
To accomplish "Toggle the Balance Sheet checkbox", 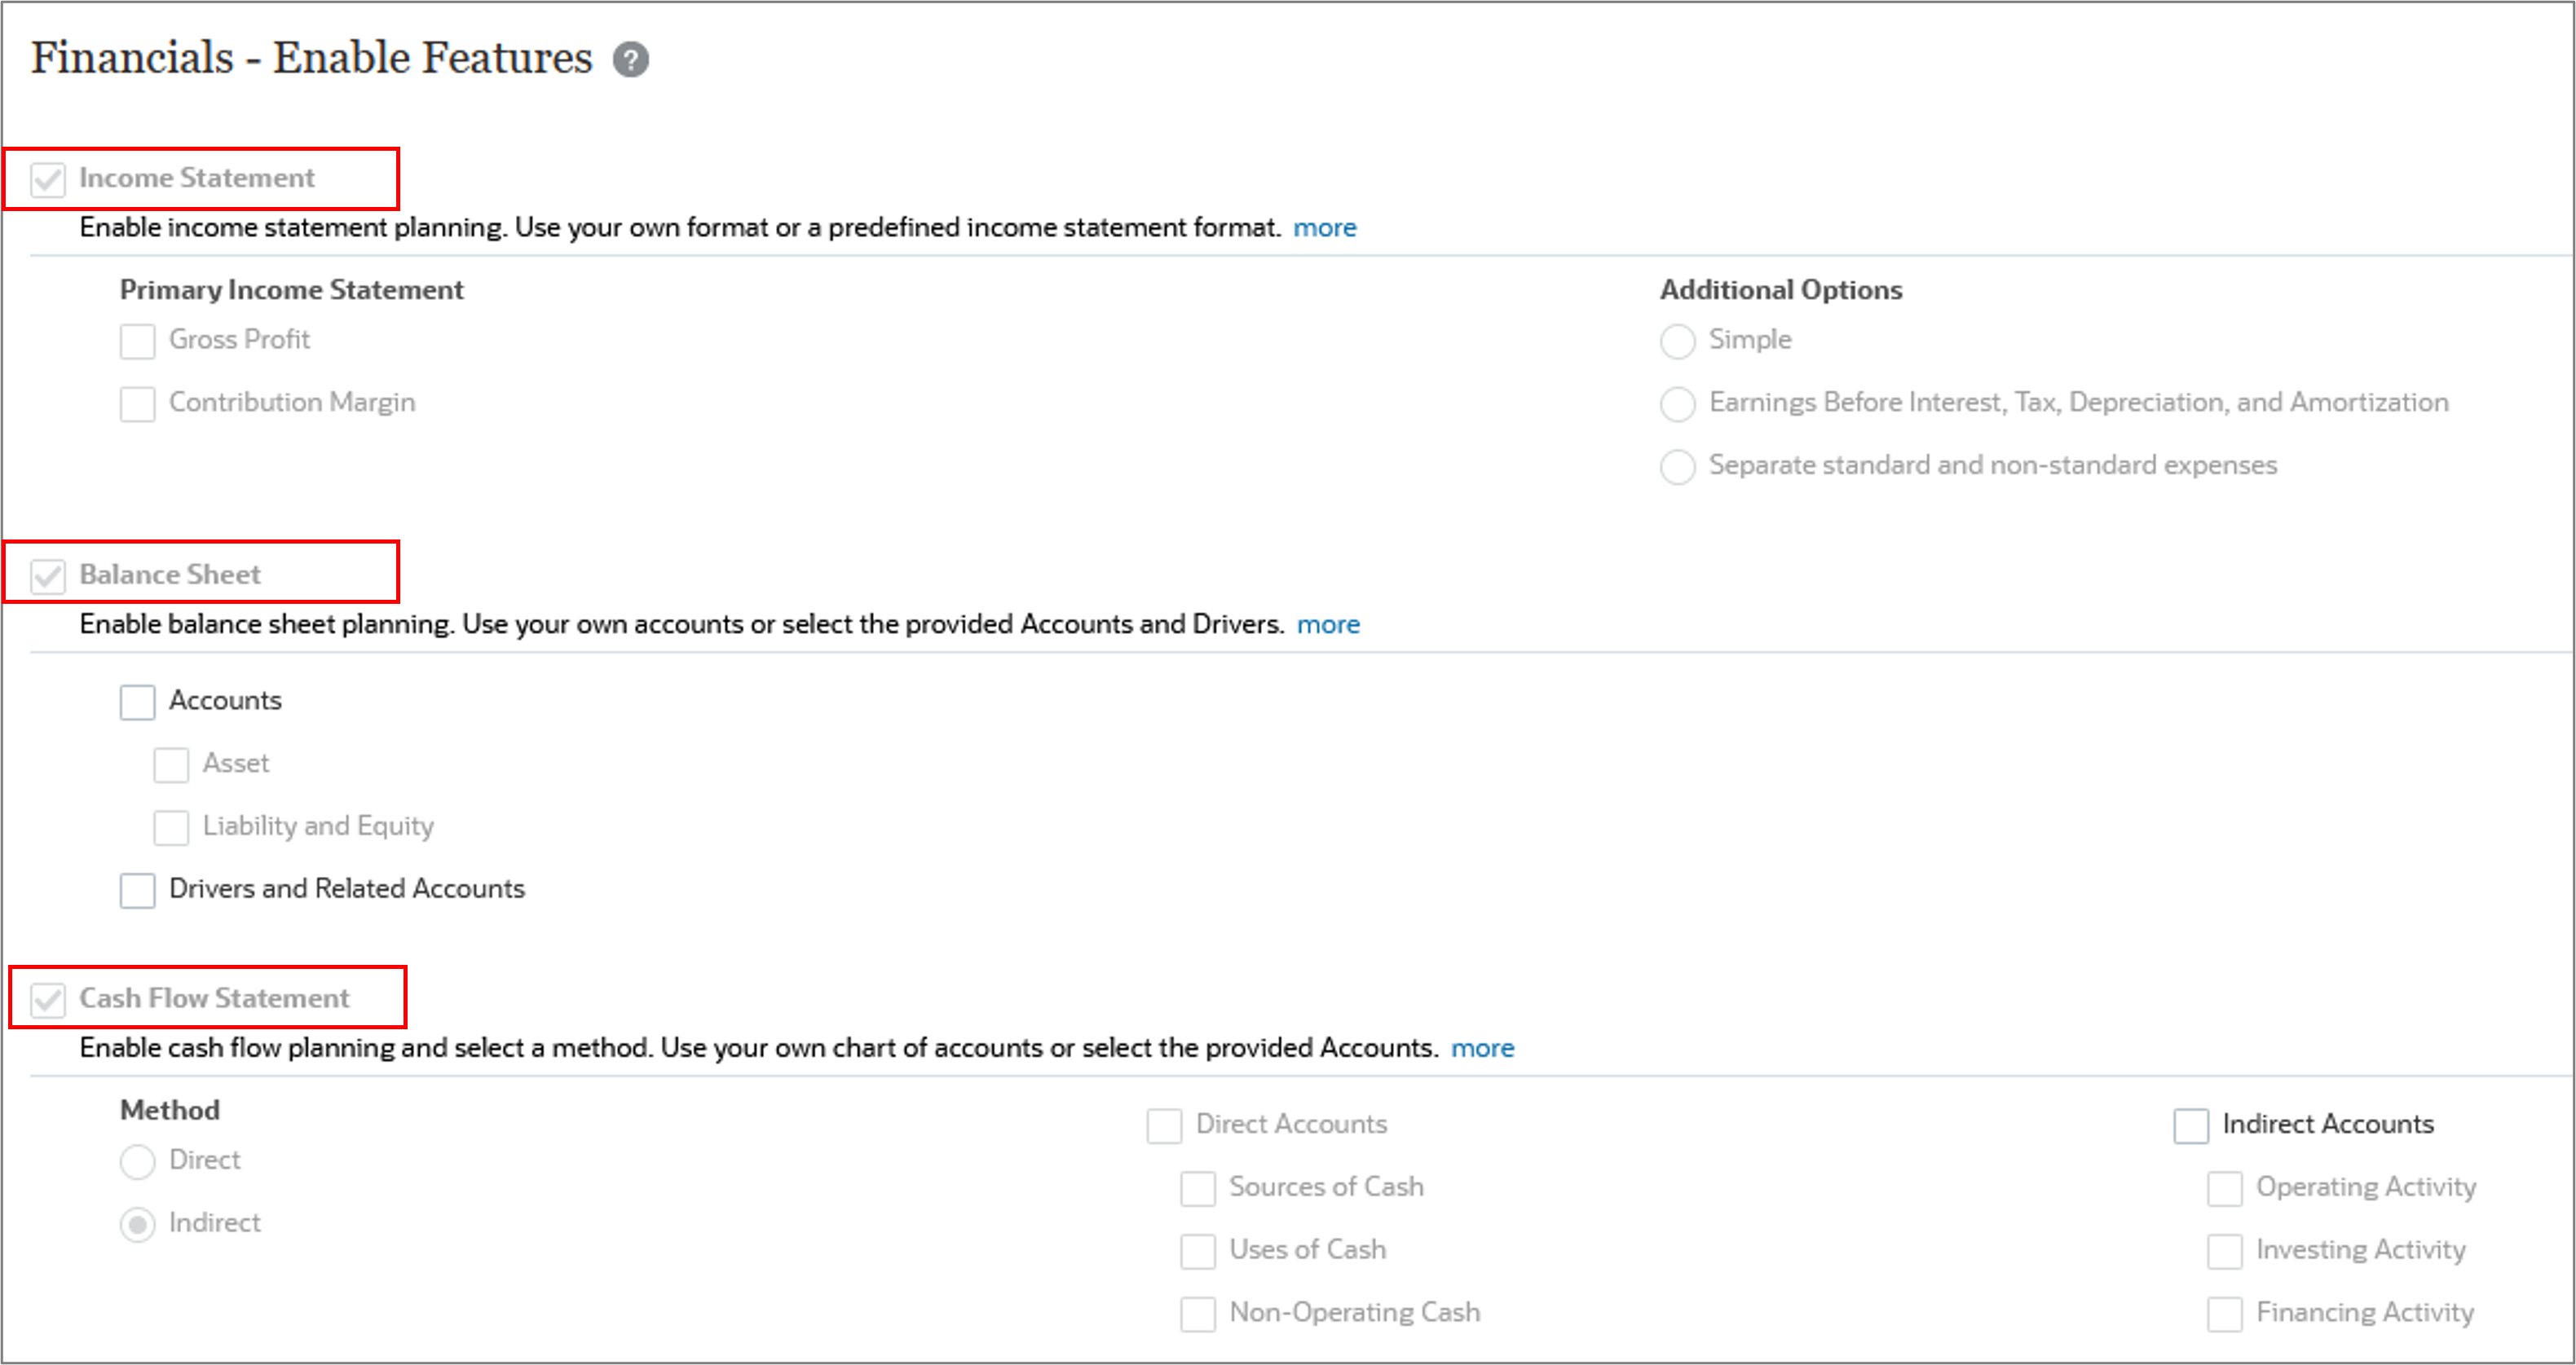I will tap(48, 576).
